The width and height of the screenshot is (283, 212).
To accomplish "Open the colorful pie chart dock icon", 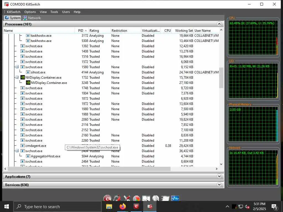I will (x=137, y=198).
